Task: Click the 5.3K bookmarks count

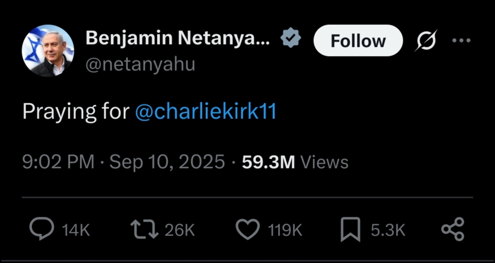Action: (x=388, y=230)
